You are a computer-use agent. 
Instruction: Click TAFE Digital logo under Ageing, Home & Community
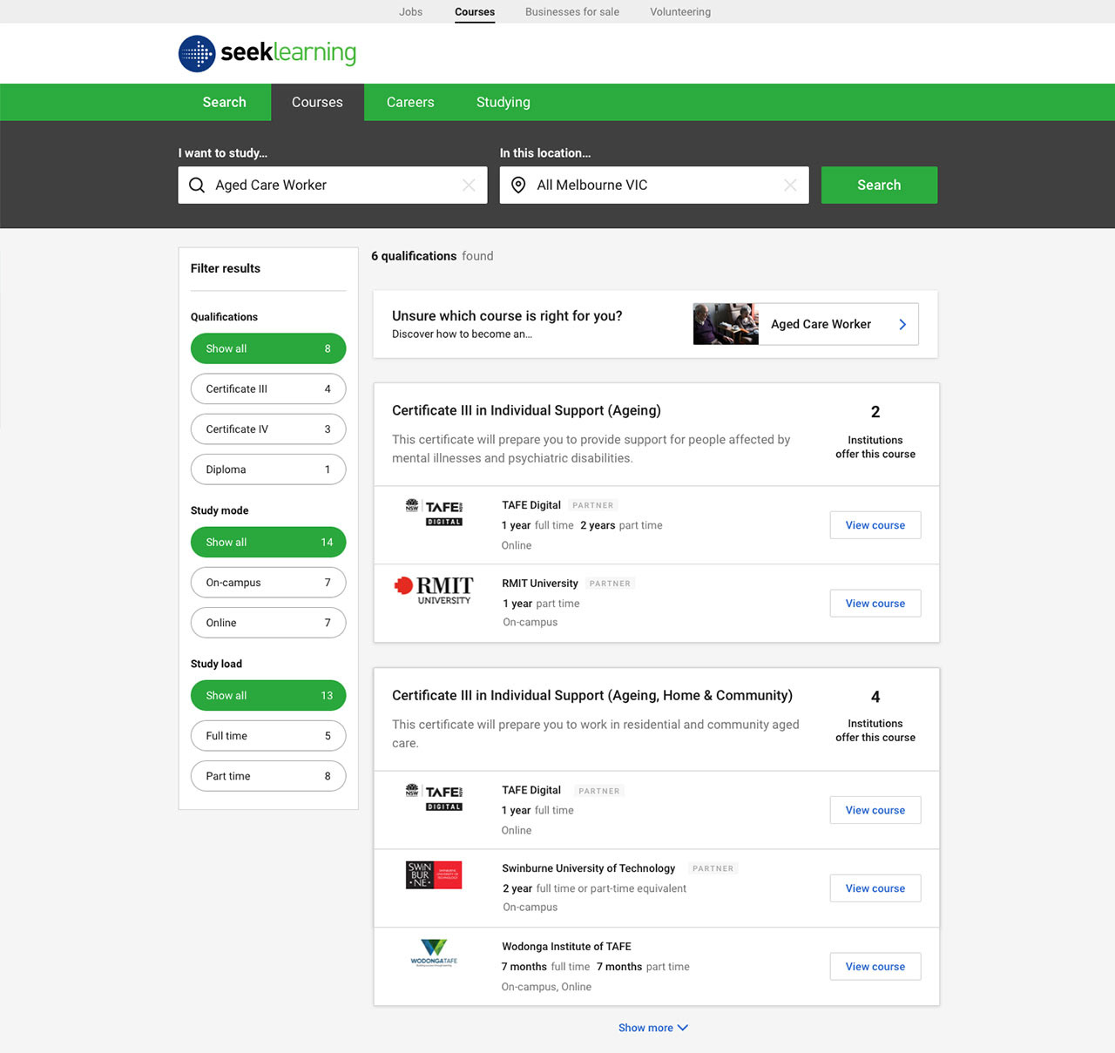tap(434, 797)
